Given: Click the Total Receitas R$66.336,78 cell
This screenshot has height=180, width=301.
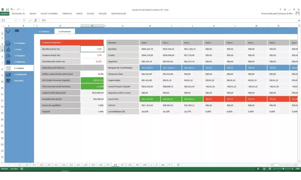Looking at the screenshot, I should click(x=150, y=49).
